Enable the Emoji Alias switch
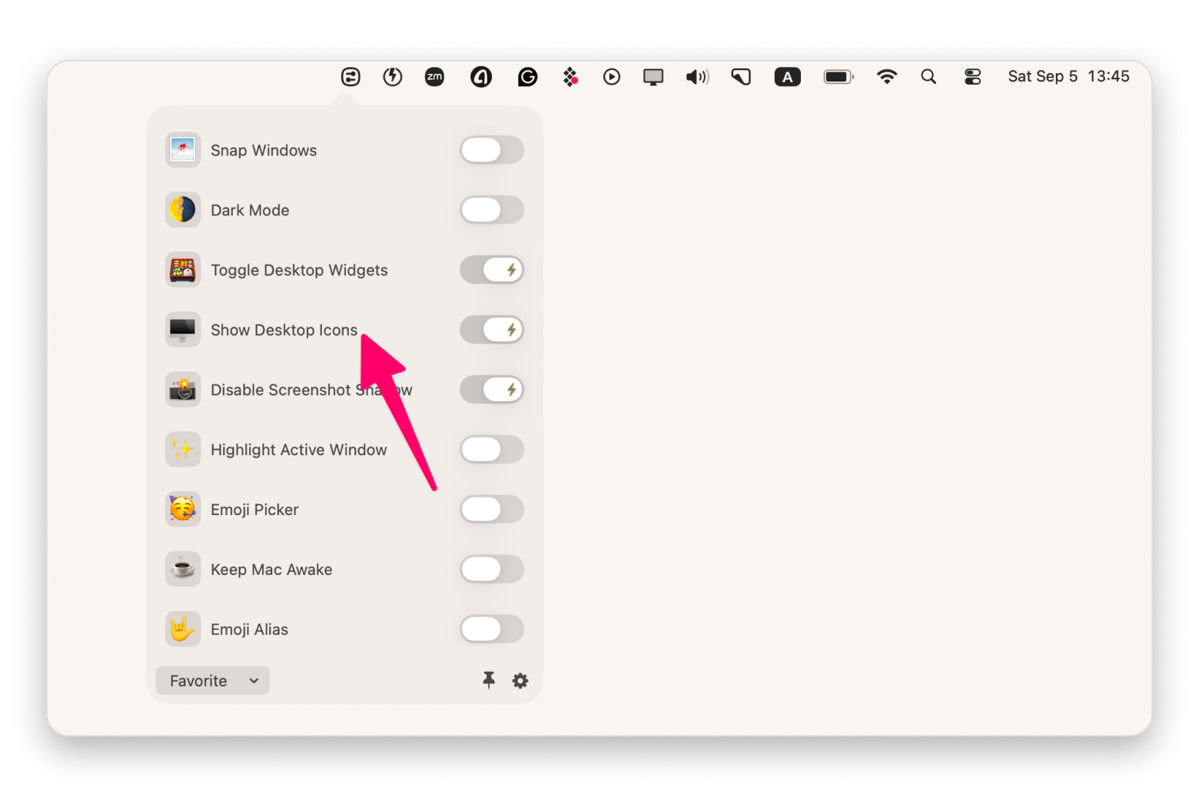 click(492, 629)
